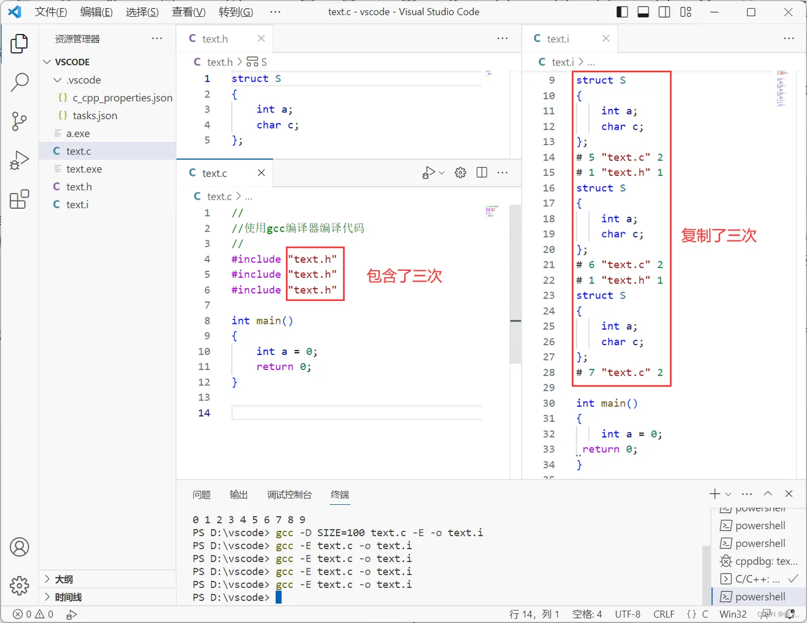Click the Accounts icon
Image resolution: width=807 pixels, height=623 pixels.
point(19,547)
